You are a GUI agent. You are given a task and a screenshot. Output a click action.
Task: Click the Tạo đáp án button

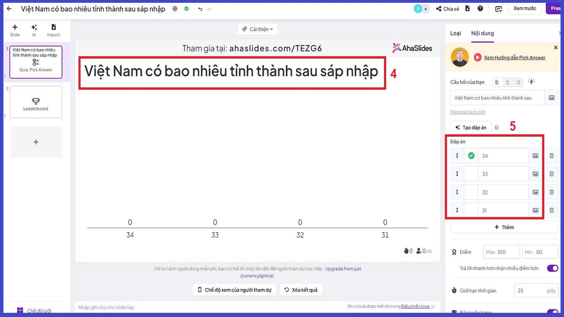pos(471,127)
